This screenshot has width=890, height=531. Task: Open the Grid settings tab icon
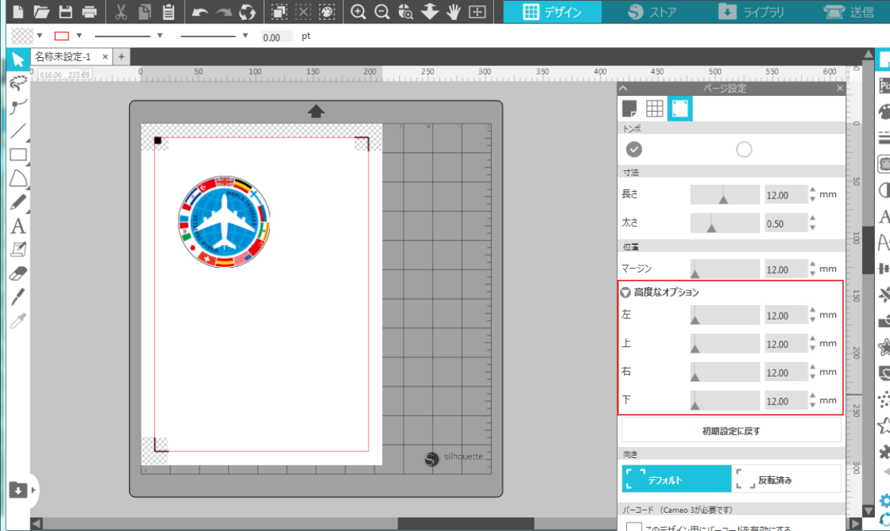[654, 108]
